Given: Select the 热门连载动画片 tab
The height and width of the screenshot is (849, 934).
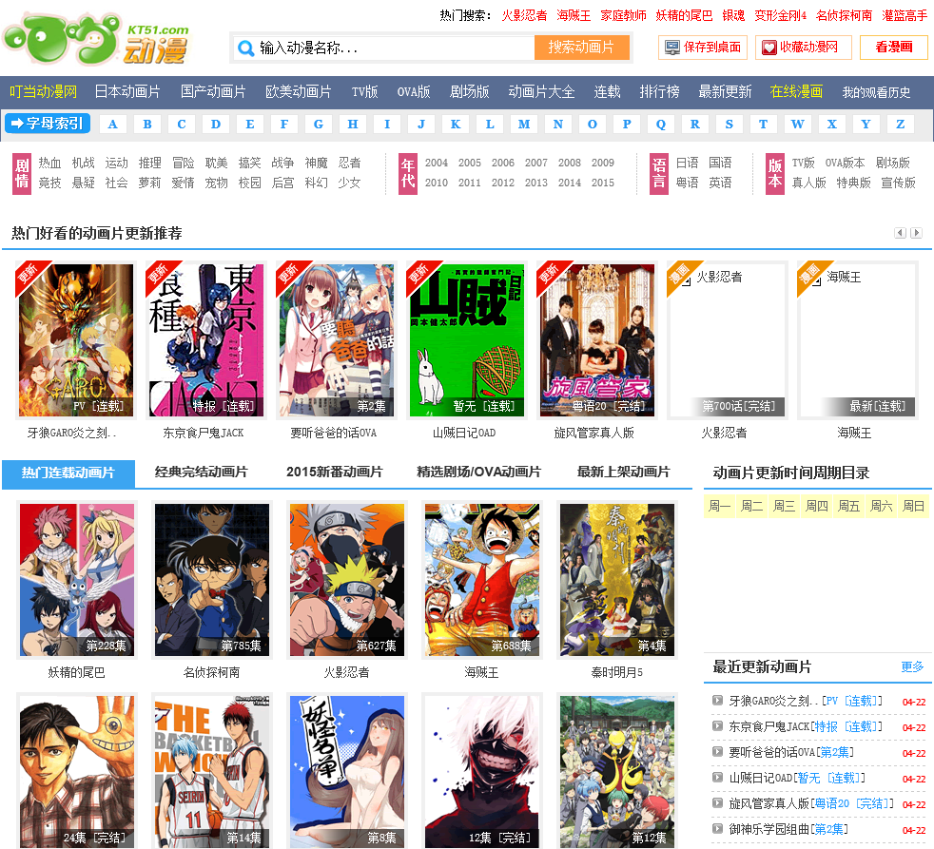Looking at the screenshot, I should pyautogui.click(x=68, y=473).
